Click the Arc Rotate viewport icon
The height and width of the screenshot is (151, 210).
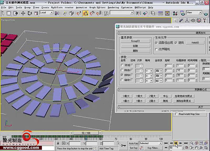point(201,148)
